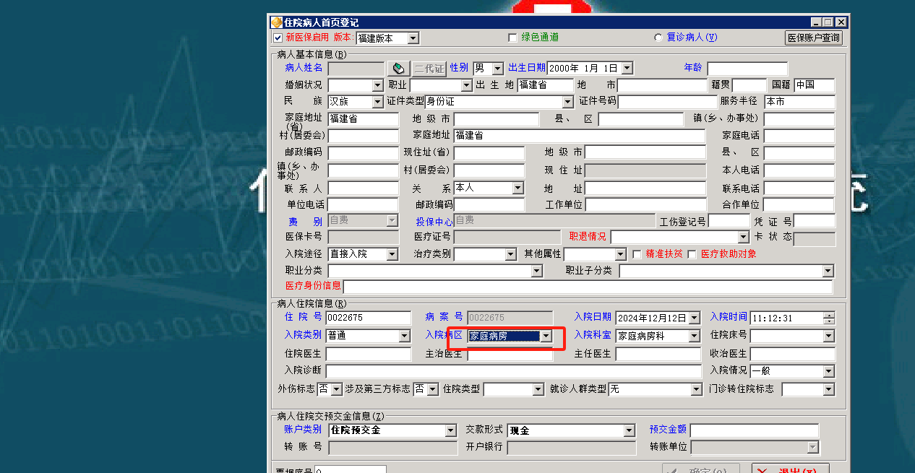Click the 住院医生 input field
The image size is (915, 473).
[368, 354]
